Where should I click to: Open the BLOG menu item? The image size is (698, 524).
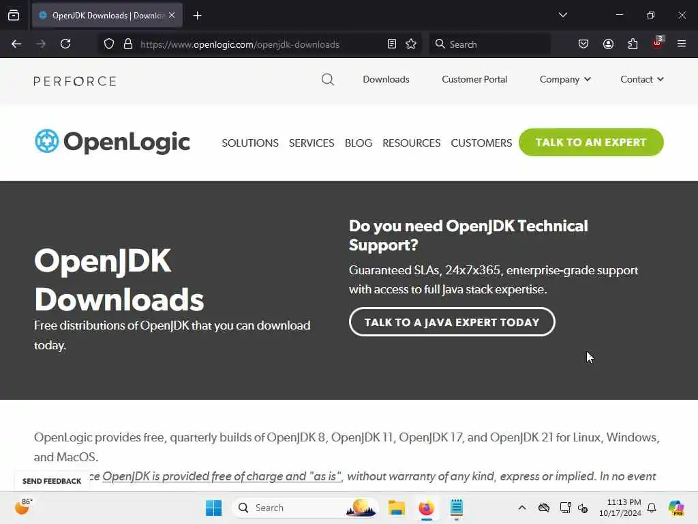click(359, 143)
